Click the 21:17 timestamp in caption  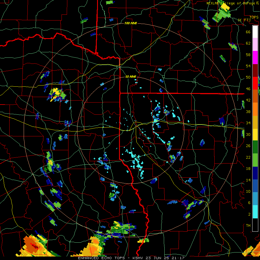[x=178, y=258]
